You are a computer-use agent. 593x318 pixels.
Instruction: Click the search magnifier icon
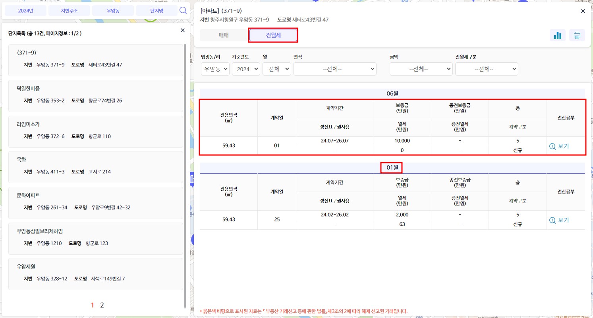(x=183, y=10)
